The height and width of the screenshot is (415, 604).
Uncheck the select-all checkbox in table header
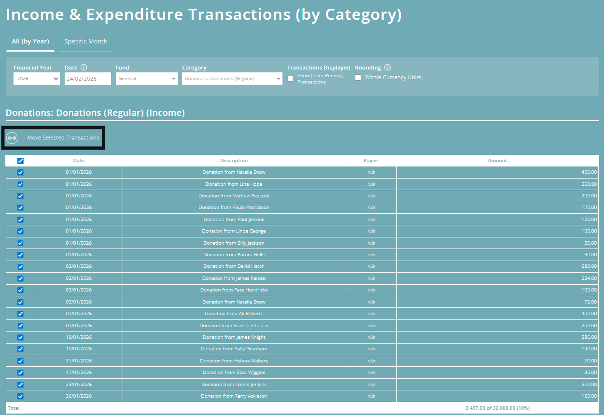[x=20, y=160]
